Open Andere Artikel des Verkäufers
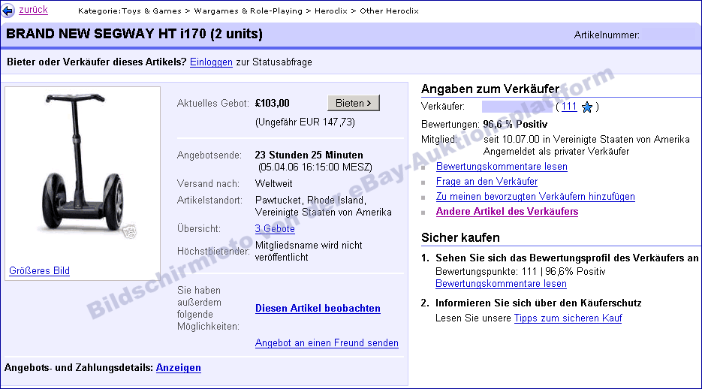702x389 pixels. point(508,211)
